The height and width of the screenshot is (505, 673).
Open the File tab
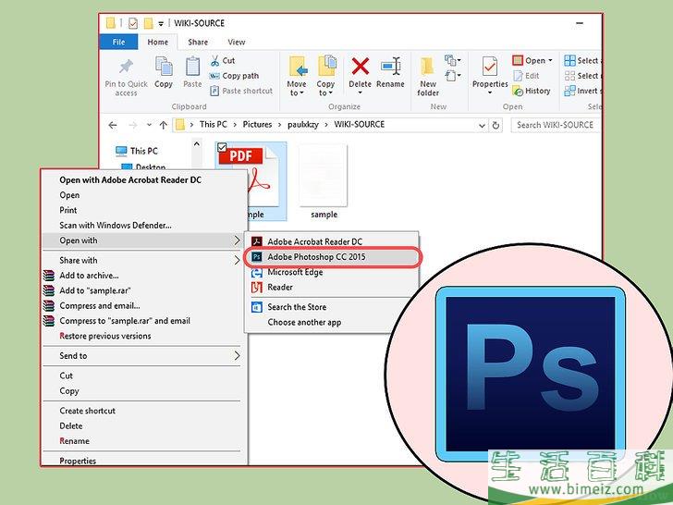coord(118,43)
